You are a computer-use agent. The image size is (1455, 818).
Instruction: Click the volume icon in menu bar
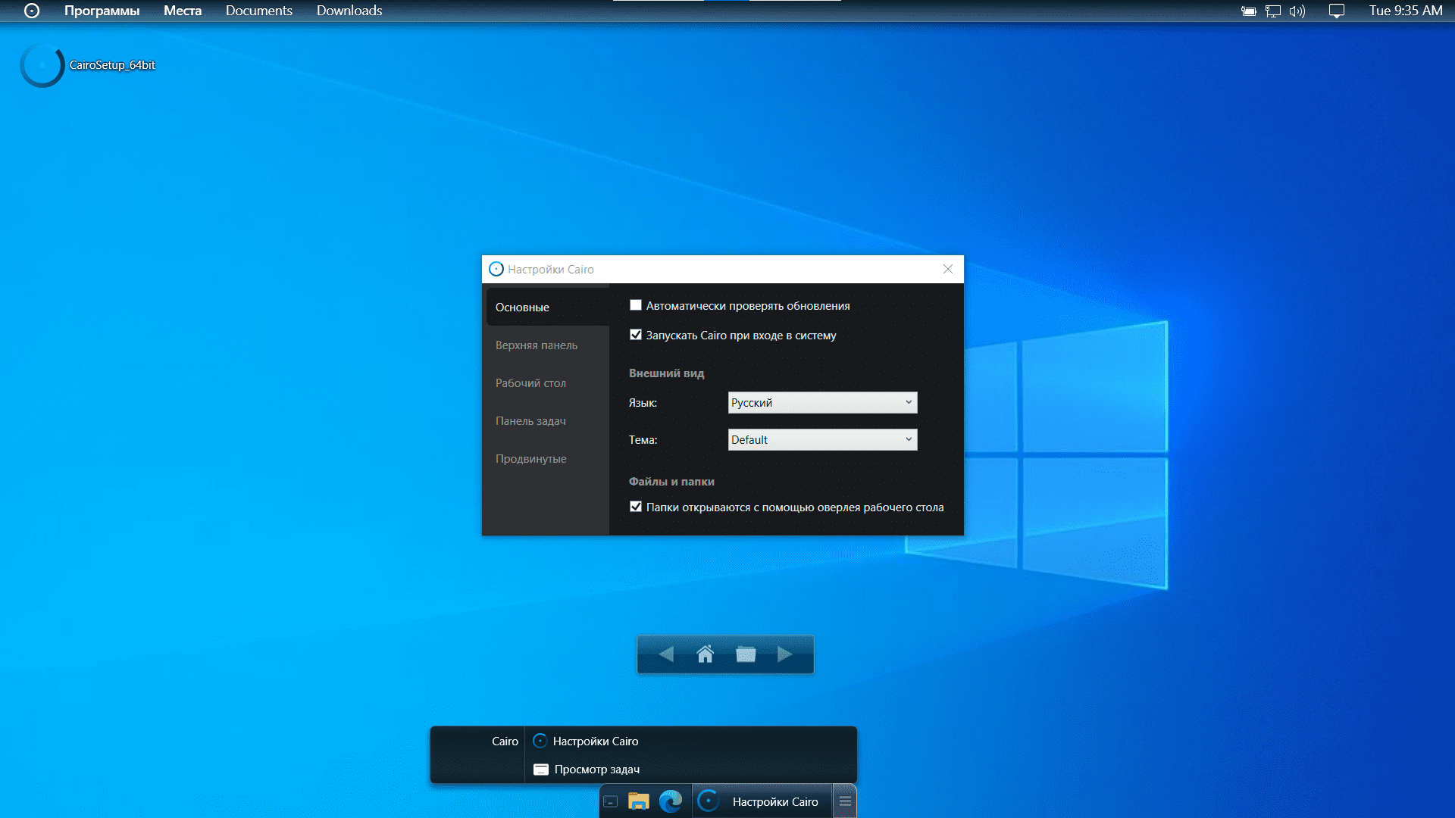pos(1297,11)
